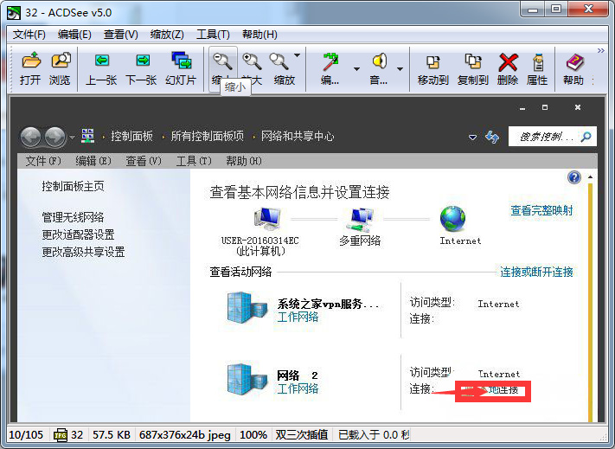Open image Properties (属性) icon
Image resolution: width=615 pixels, height=449 pixels.
[x=538, y=61]
